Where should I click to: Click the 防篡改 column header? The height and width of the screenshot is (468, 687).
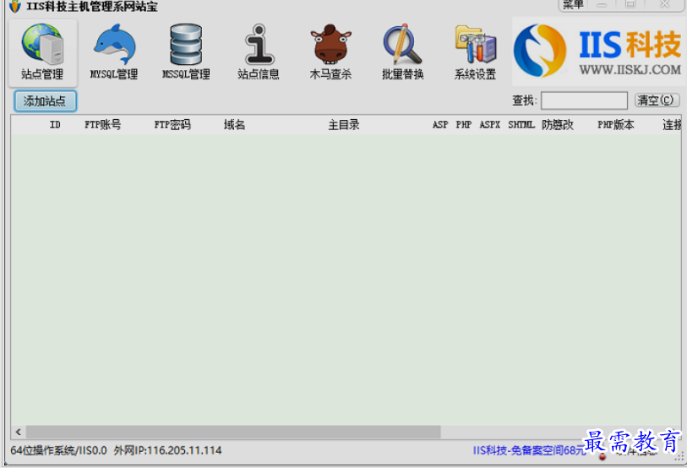pos(558,125)
